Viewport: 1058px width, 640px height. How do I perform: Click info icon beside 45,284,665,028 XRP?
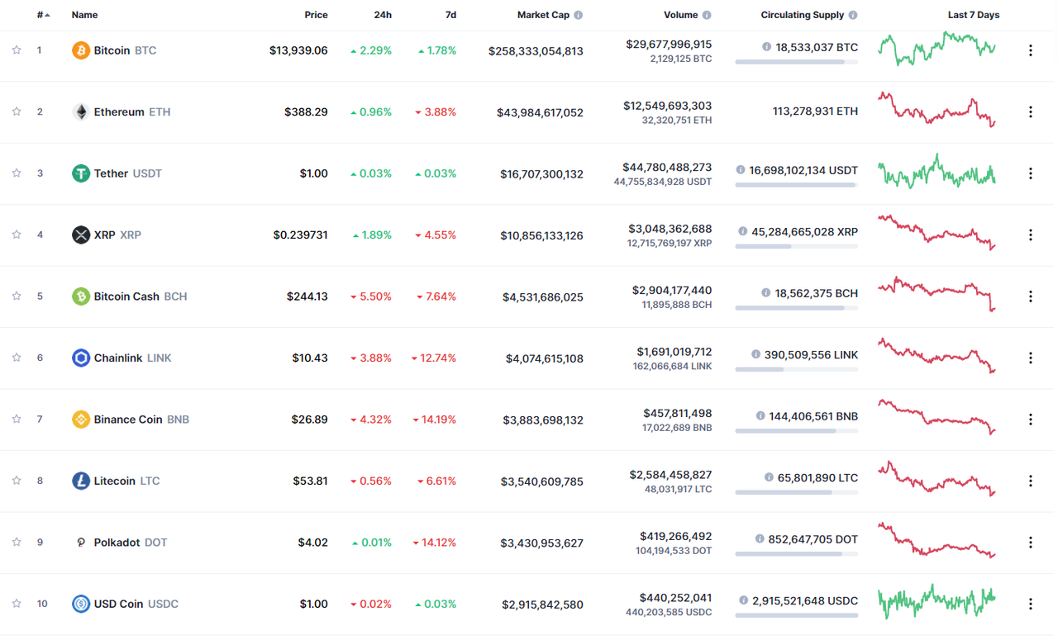pos(743,232)
